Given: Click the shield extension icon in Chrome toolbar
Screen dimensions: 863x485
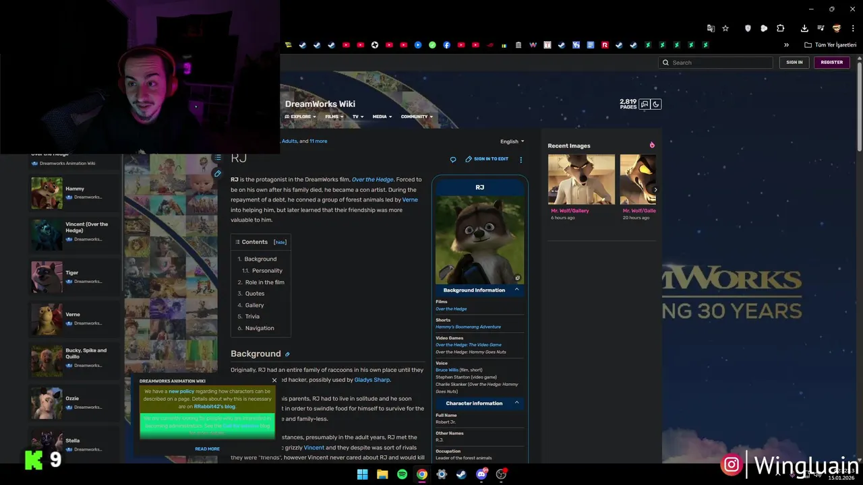Looking at the screenshot, I should (748, 28).
